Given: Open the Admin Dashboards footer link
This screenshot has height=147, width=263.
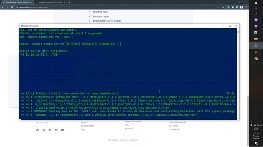Looking at the screenshot, I should (177, 122).
